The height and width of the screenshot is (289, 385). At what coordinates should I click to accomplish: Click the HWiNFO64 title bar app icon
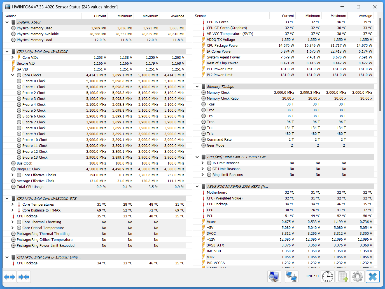(8, 7)
